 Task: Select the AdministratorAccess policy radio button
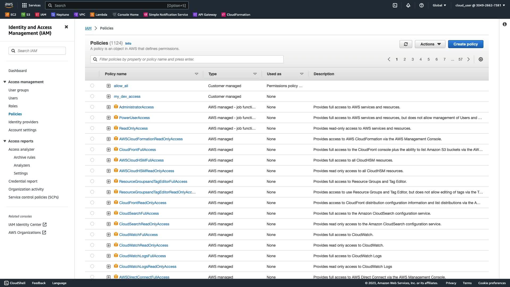(x=92, y=107)
